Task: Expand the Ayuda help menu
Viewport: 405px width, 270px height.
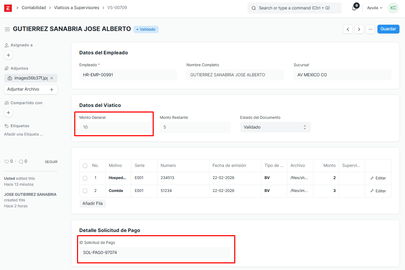Action: pyautogui.click(x=374, y=8)
